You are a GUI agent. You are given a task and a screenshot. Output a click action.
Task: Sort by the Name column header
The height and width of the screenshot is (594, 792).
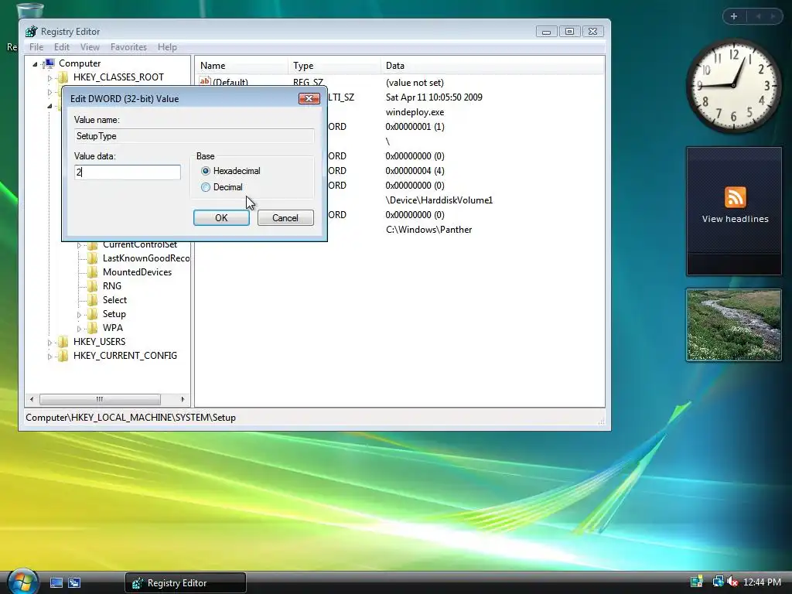(241, 66)
